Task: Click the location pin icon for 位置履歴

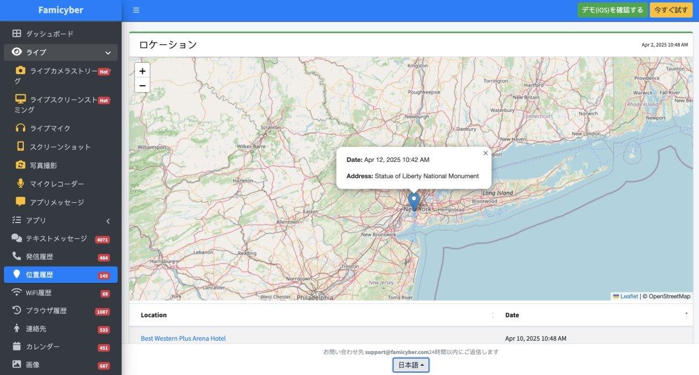Action: pyautogui.click(x=17, y=274)
